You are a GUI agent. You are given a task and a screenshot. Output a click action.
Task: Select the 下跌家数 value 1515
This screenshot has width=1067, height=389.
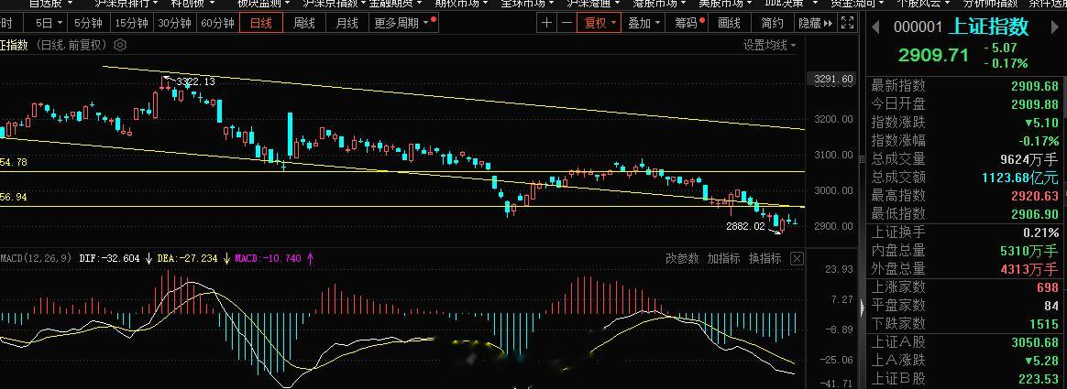[x=1044, y=325]
